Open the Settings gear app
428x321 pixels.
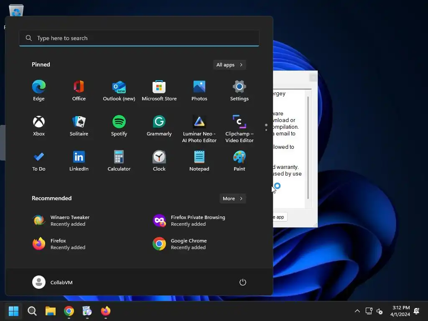[x=239, y=91]
